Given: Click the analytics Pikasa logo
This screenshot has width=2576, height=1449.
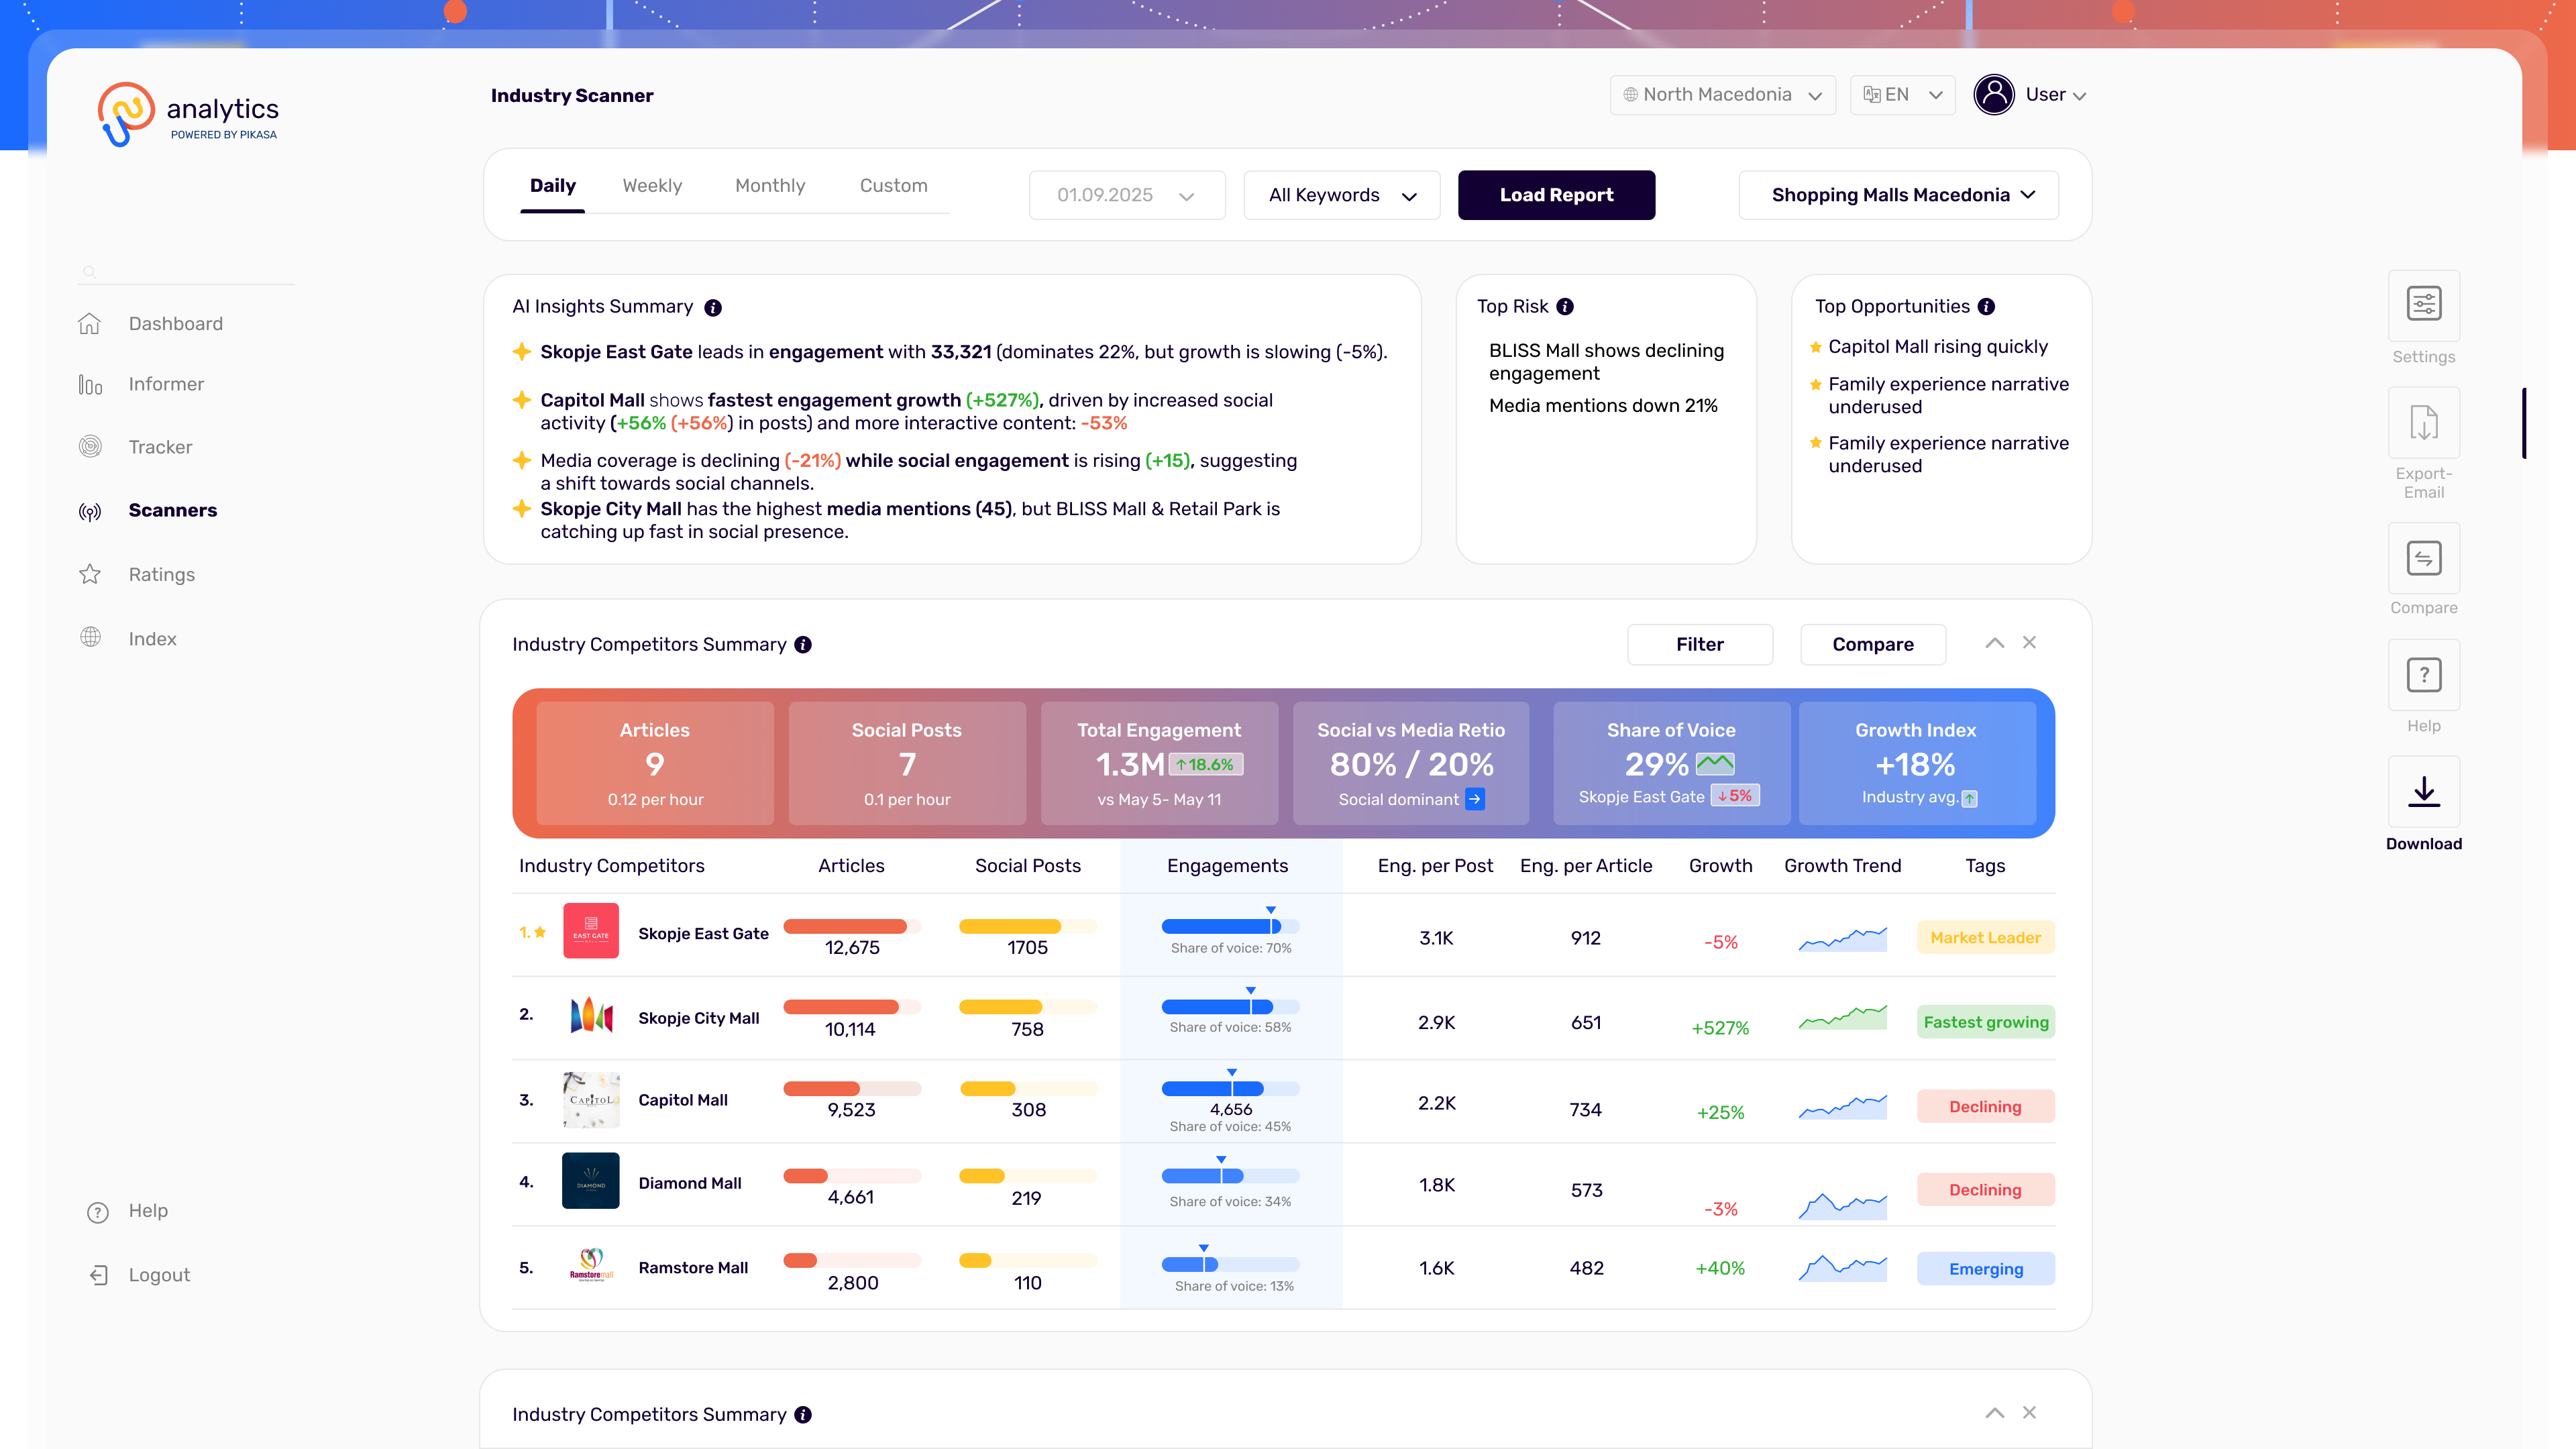Looking at the screenshot, I should point(188,115).
